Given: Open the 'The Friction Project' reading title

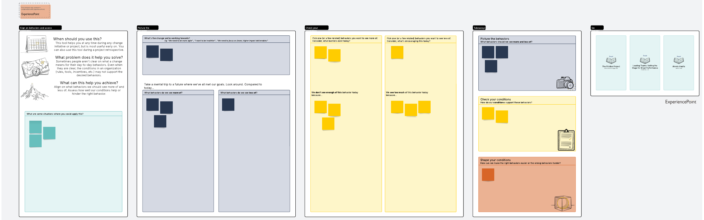Looking at the screenshot, I should pos(611,66).
